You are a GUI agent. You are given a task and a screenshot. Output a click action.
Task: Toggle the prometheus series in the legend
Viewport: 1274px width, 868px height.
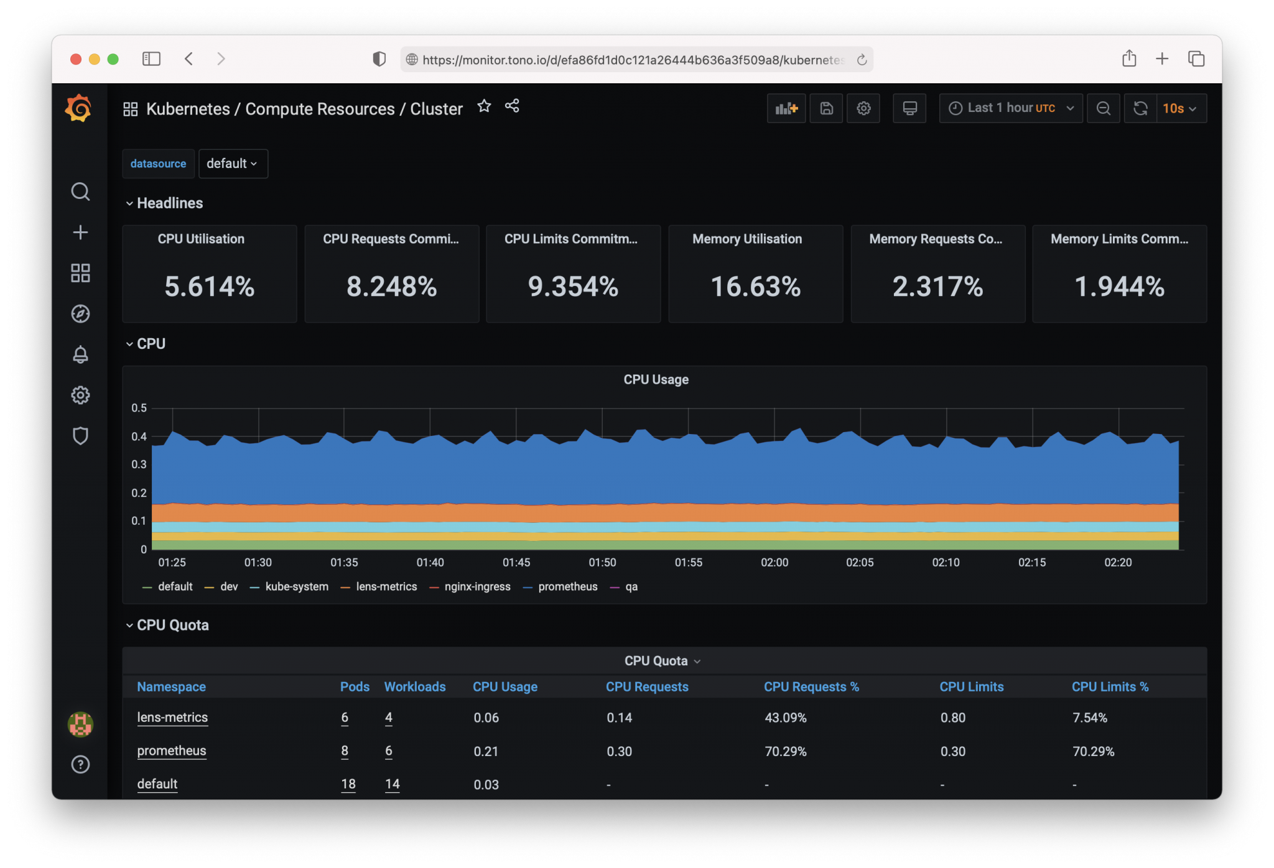pyautogui.click(x=567, y=586)
